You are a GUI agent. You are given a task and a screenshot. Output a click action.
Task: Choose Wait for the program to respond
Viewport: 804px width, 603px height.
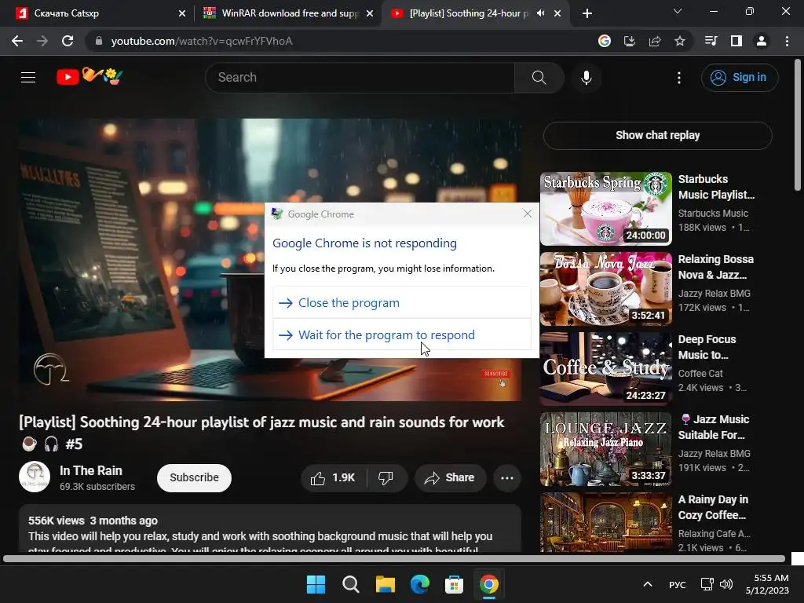[402, 334]
